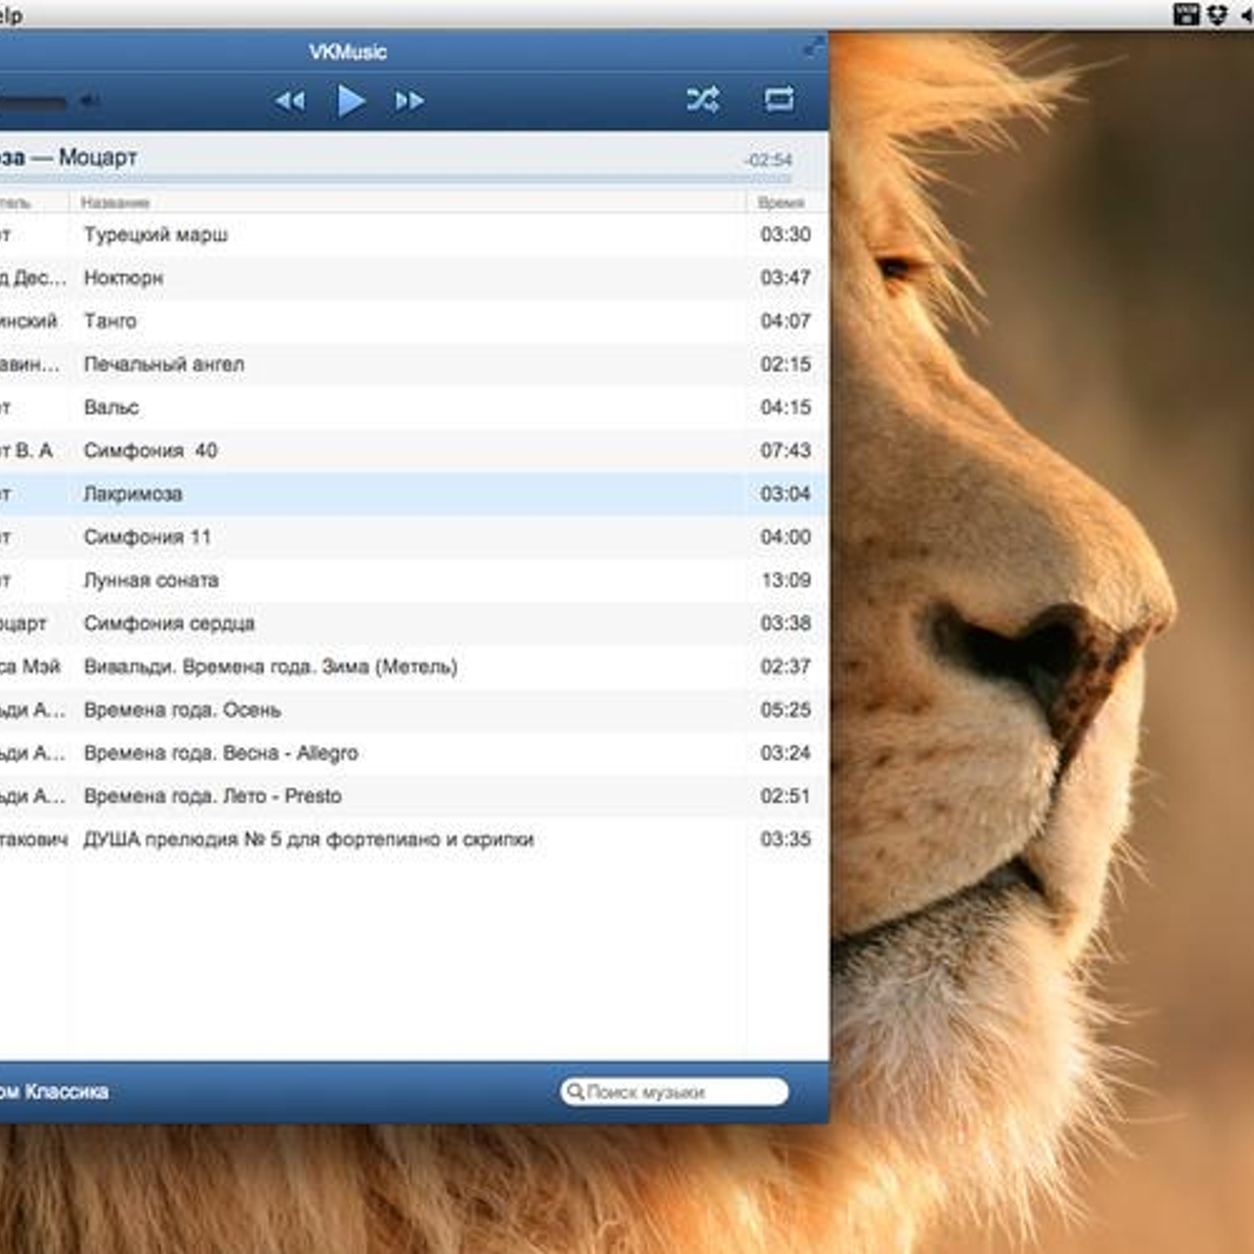Open the Help menu in menu bar
Viewport: 1254px width, 1254px height.
point(10,15)
